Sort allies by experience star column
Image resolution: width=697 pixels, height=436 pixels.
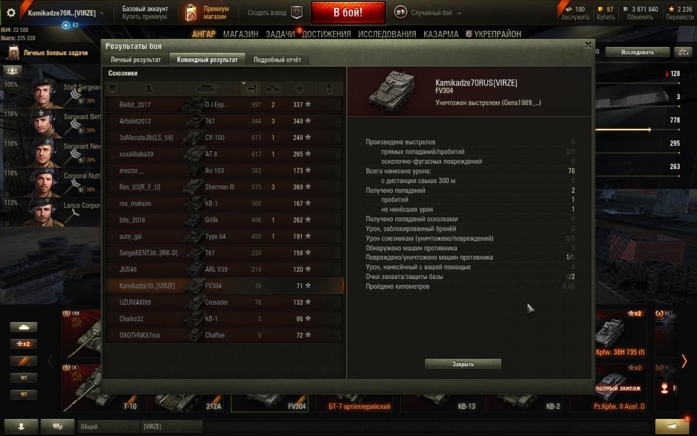coord(300,88)
